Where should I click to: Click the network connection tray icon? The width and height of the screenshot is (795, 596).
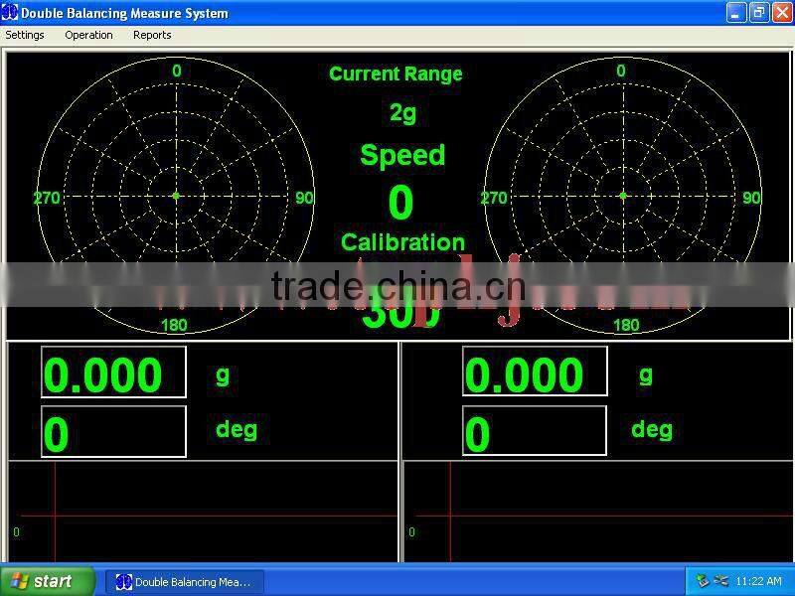(720, 581)
